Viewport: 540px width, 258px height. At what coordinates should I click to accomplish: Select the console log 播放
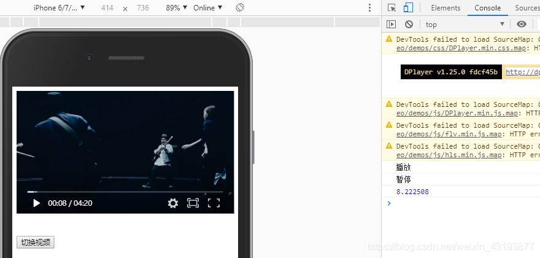403,168
